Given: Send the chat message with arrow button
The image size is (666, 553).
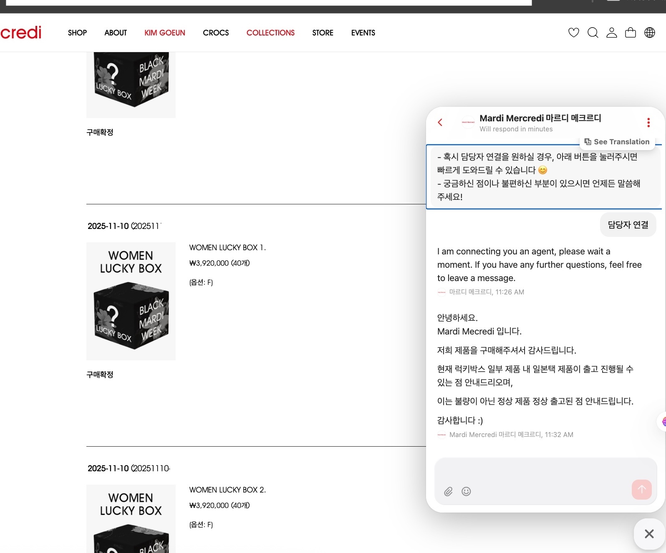Looking at the screenshot, I should coord(642,490).
